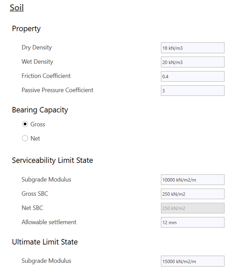235x276 pixels.
Task: Click the greyed-out Net SBC field
Action: 193,208
